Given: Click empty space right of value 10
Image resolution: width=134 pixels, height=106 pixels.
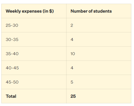Looking at the screenshot, I should (x=103, y=54).
